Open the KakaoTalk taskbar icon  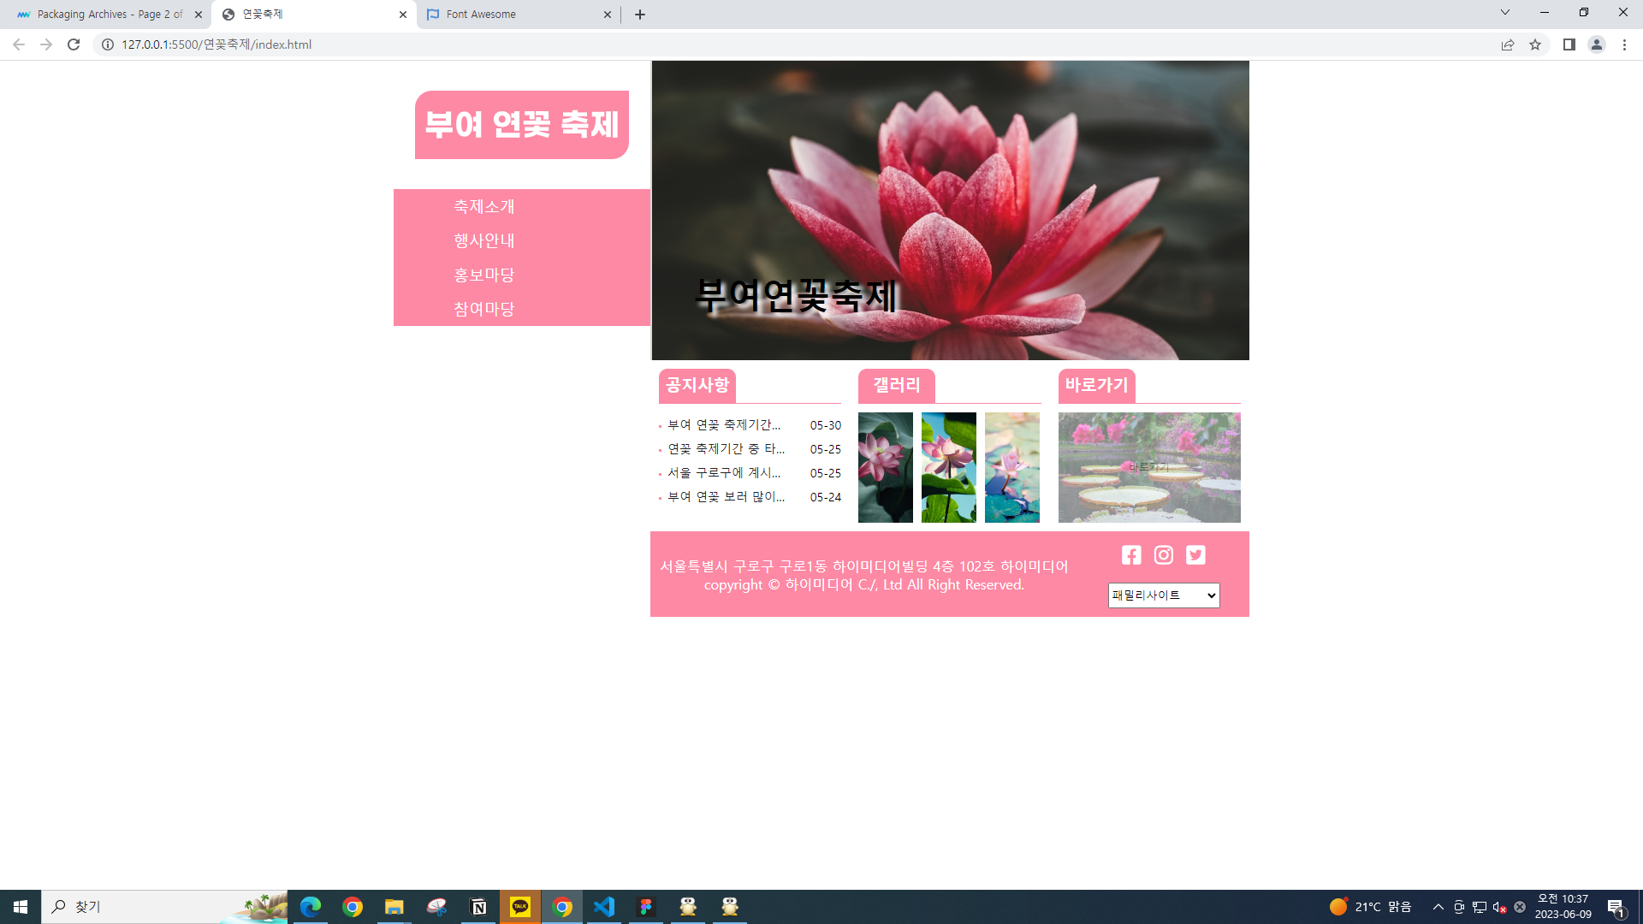520,907
